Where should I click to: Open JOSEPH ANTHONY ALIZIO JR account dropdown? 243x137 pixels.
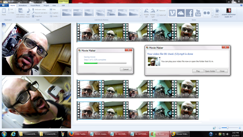coord(229,13)
